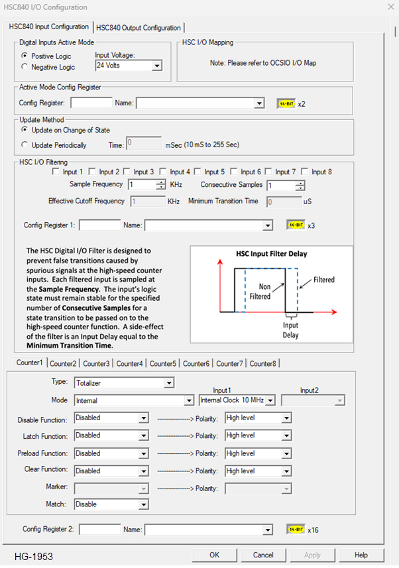Open Preload Function Polarity dropdown
Image resolution: width=399 pixels, height=568 pixels.
click(x=286, y=453)
